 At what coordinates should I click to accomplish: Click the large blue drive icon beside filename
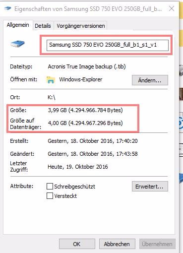[17, 44]
